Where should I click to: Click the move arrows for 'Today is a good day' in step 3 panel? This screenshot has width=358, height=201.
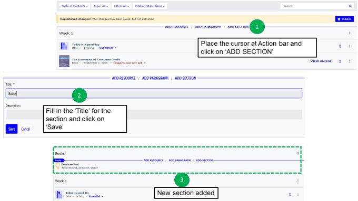[290, 195]
